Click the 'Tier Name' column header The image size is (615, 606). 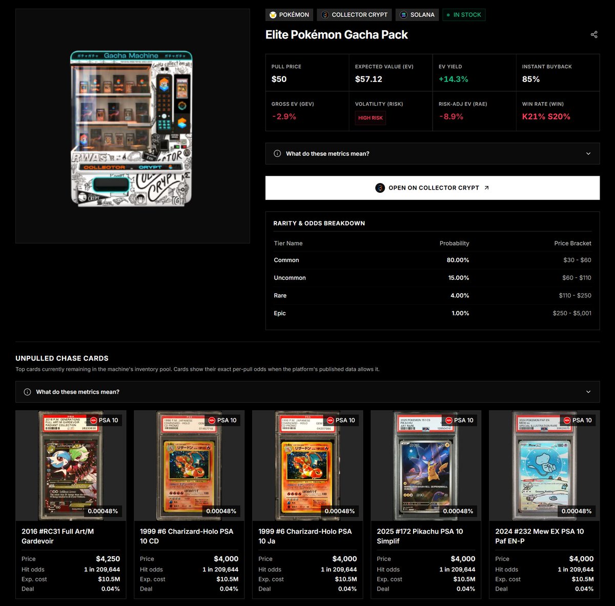coord(288,243)
